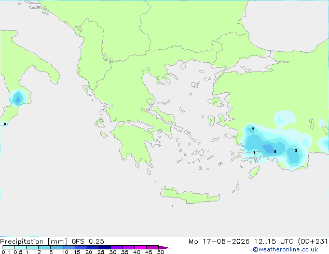Click the '12..15 UTC' time text

(x=273, y=242)
